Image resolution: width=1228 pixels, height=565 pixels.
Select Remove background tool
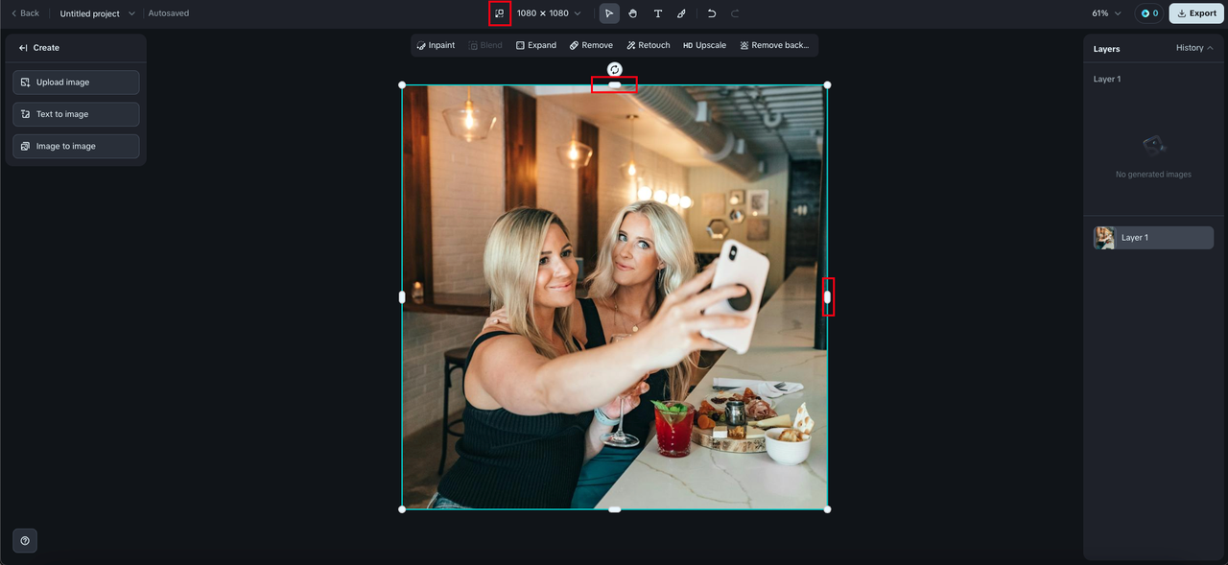pyautogui.click(x=774, y=45)
